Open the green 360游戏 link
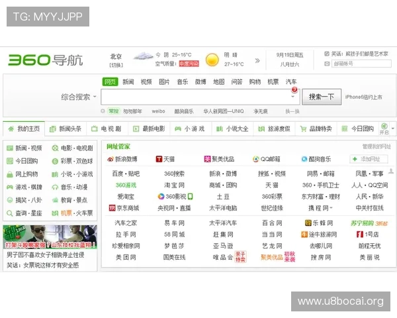This screenshot has width=397, height=318. pos(126,185)
